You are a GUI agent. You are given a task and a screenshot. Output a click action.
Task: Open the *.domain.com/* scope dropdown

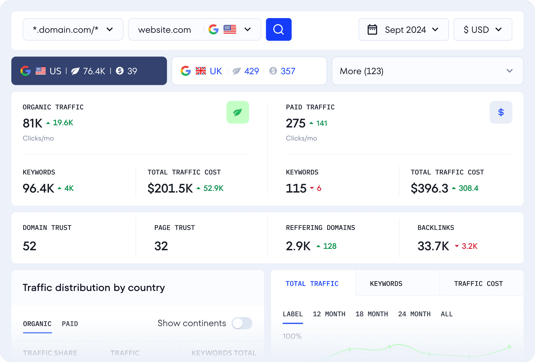73,29
